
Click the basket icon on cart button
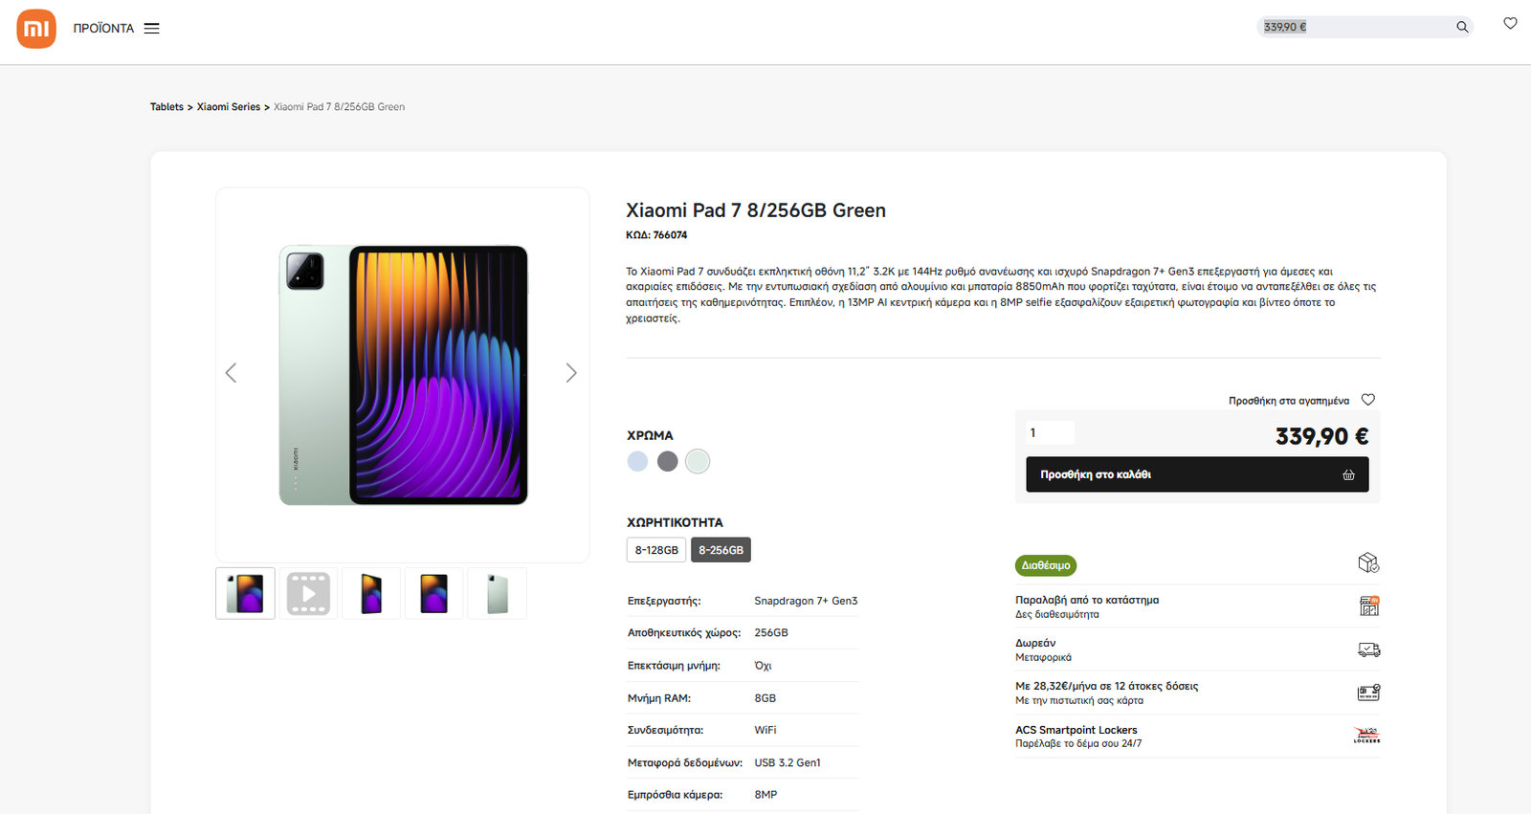coord(1348,474)
